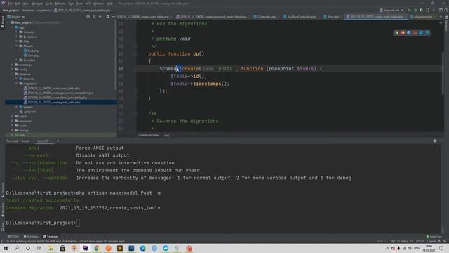Click Select Opened File locate icon
The image size is (449, 253).
(88, 17)
